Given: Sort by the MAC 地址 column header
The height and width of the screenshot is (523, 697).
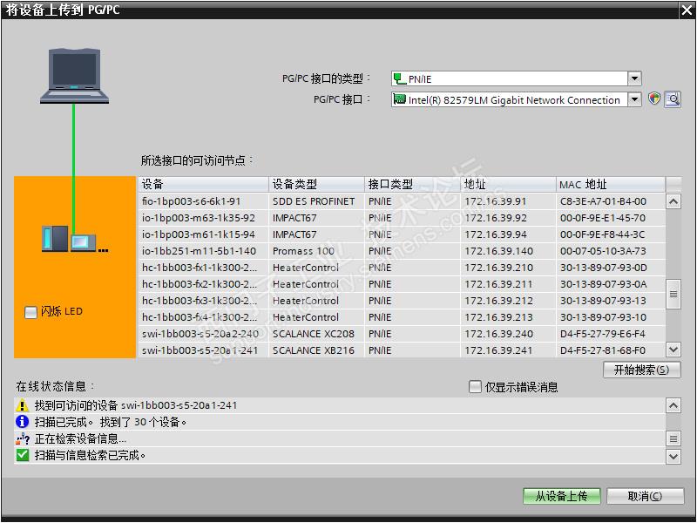Looking at the screenshot, I should coord(611,184).
